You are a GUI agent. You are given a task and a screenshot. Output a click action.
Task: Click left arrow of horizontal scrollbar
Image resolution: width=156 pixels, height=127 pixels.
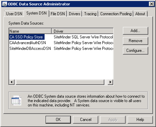(11, 82)
